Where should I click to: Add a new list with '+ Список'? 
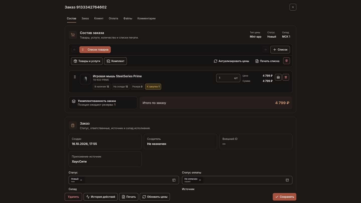click(x=280, y=50)
